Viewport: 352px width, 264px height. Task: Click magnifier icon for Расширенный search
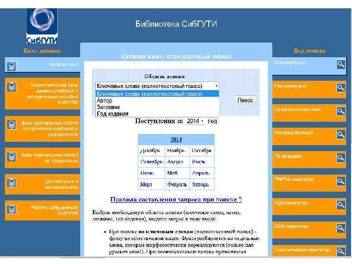tap(341, 88)
